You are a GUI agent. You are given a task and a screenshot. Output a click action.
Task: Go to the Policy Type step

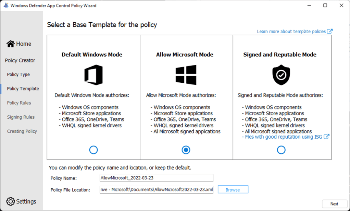pos(18,74)
